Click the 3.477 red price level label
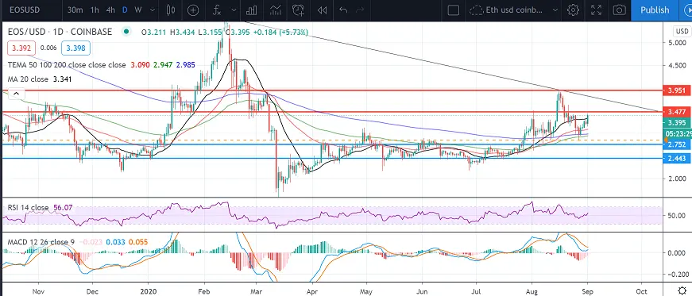 click(677, 112)
